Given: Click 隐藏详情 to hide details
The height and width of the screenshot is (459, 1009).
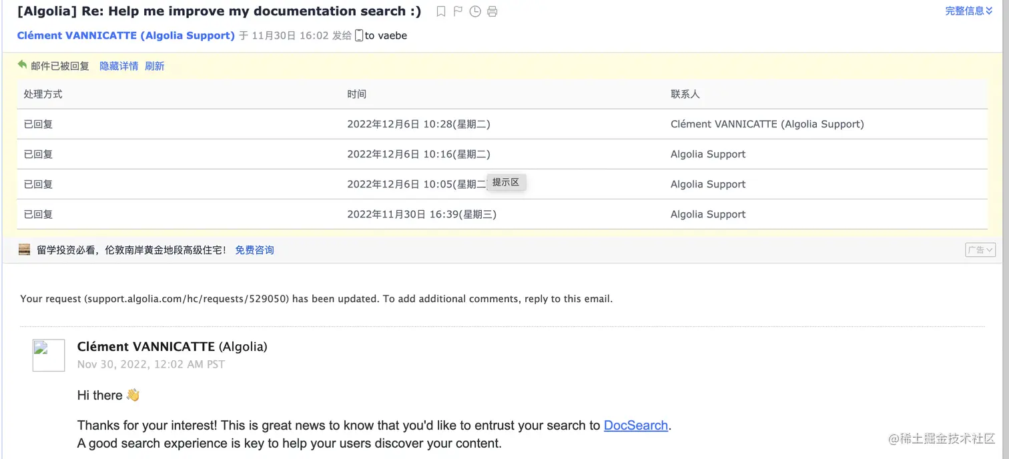Looking at the screenshot, I should [119, 66].
